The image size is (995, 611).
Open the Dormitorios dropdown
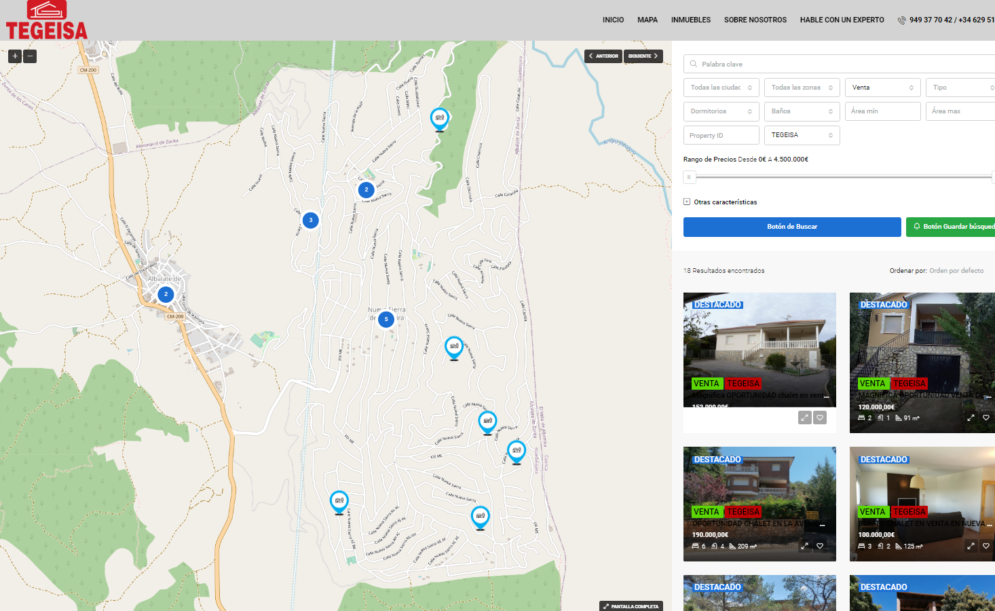coord(721,111)
